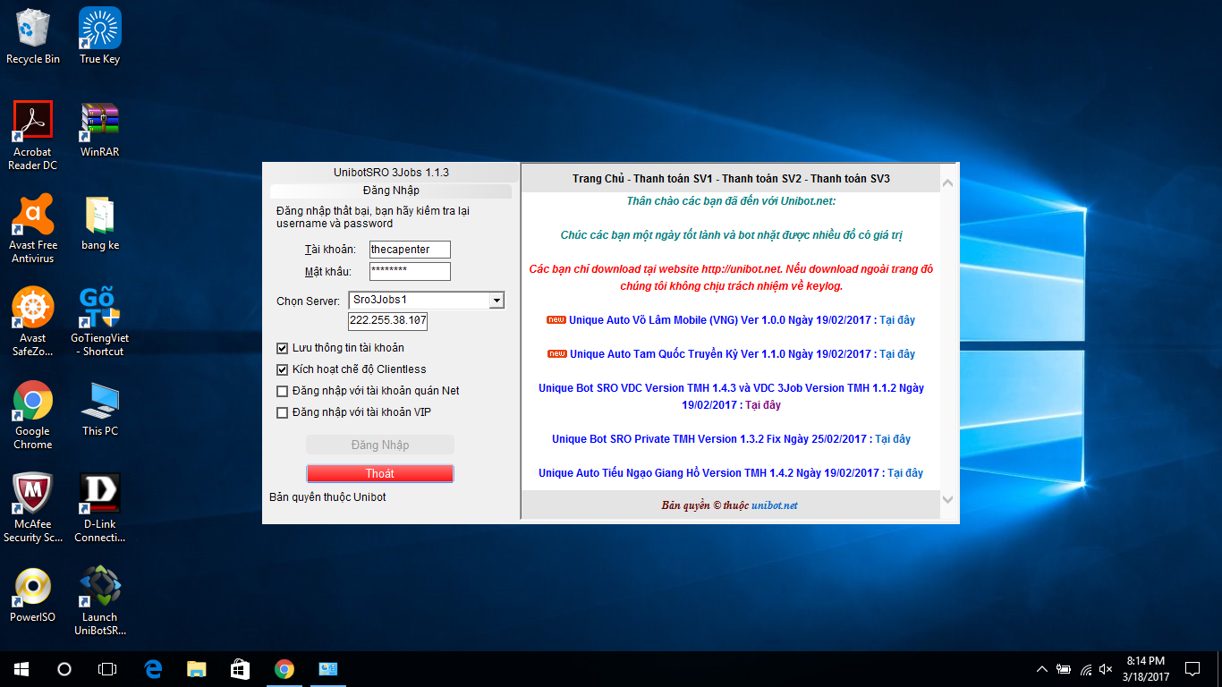The width and height of the screenshot is (1222, 687).
Task: Open the D-Link Connection desktop icon
Action: (99, 495)
